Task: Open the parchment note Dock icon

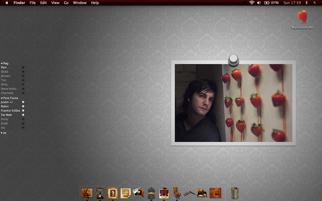Action: tap(126, 193)
